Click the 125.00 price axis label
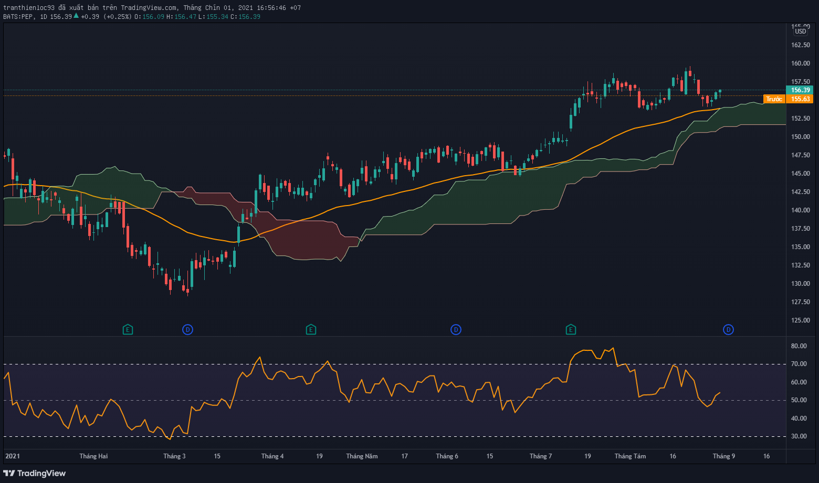The width and height of the screenshot is (819, 483). pos(801,320)
